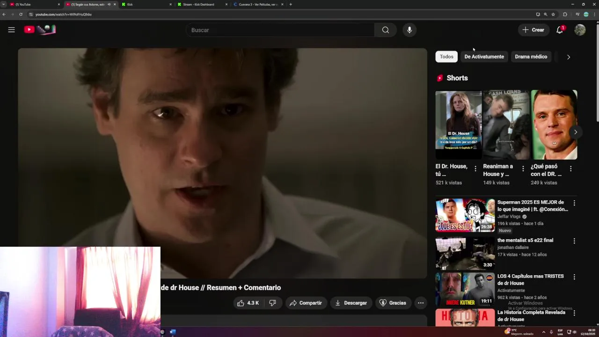Click the Gracias thanks button
Screen dimensions: 599x337
coord(393,303)
